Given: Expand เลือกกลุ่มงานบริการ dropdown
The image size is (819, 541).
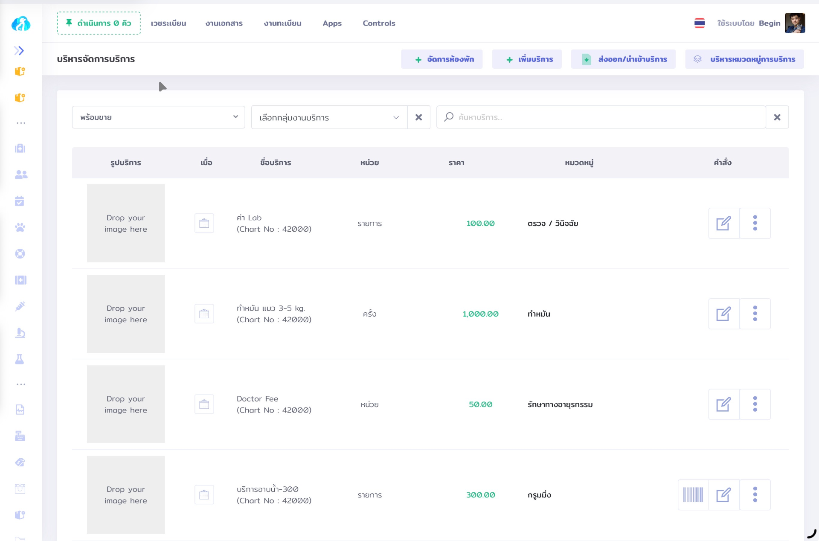Looking at the screenshot, I should tap(329, 117).
